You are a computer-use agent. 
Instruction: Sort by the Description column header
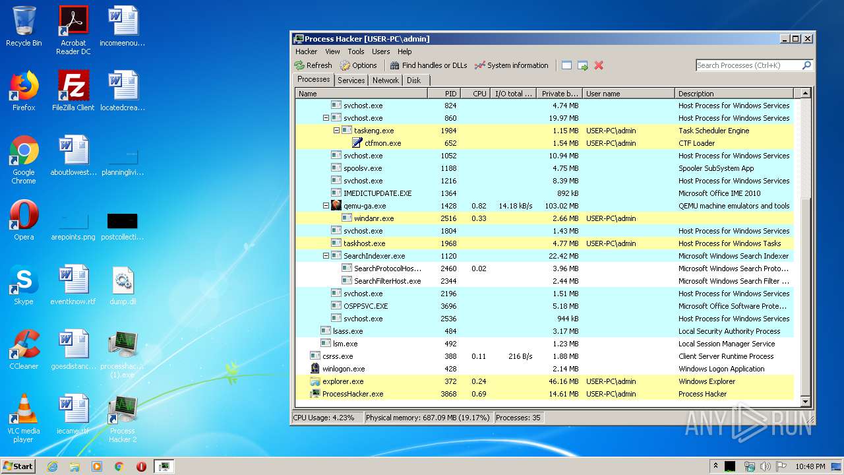(735, 94)
